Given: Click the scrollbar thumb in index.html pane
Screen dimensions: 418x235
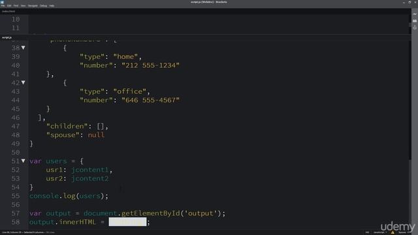Looking at the screenshot, I should click(x=410, y=25).
